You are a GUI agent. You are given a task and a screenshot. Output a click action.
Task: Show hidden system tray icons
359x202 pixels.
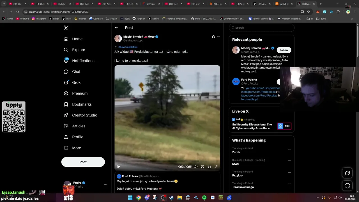tap(317, 198)
